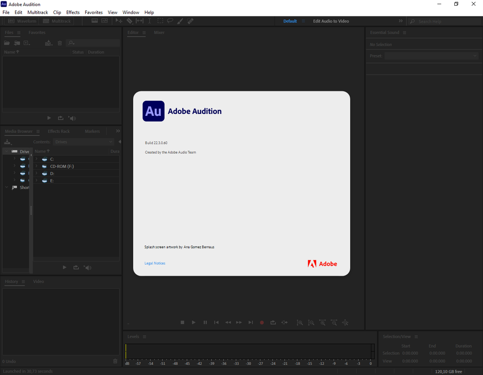Collapse the Shortcuts tree node
483x375 pixels.
7,187
